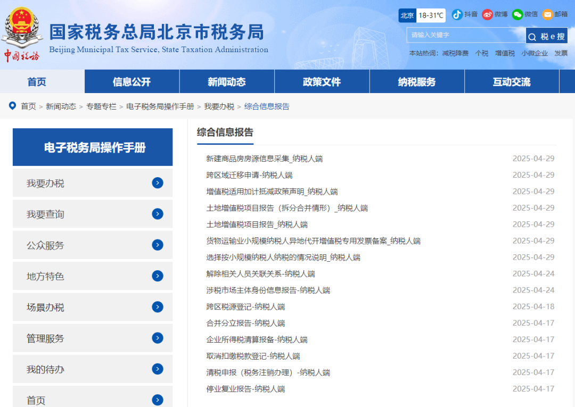Open the Douyin (抖音) icon link

[x=457, y=15]
